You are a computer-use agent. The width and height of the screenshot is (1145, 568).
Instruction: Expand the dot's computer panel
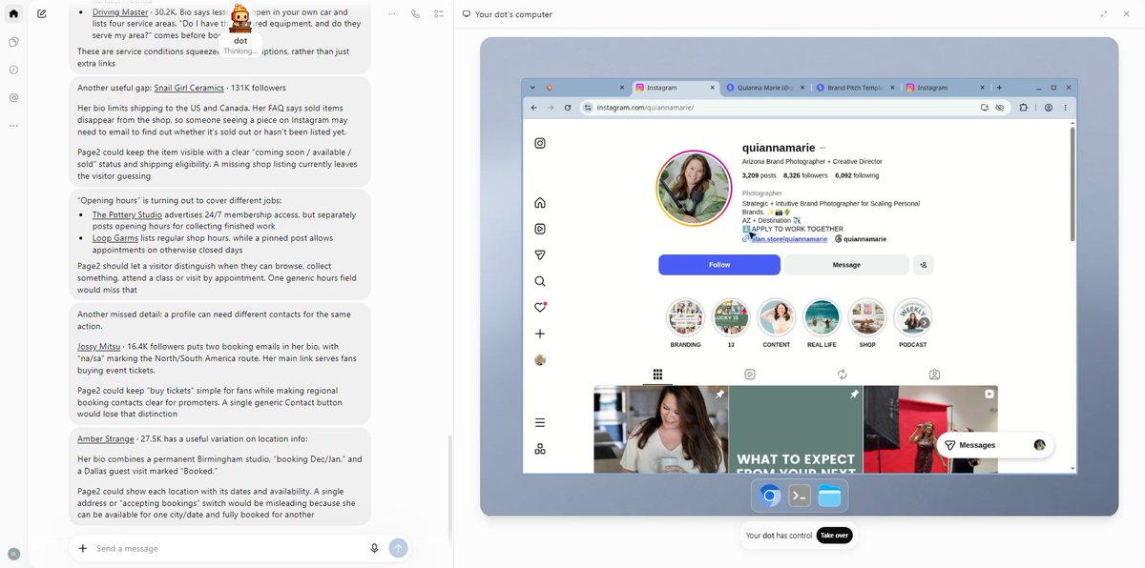pos(1104,14)
